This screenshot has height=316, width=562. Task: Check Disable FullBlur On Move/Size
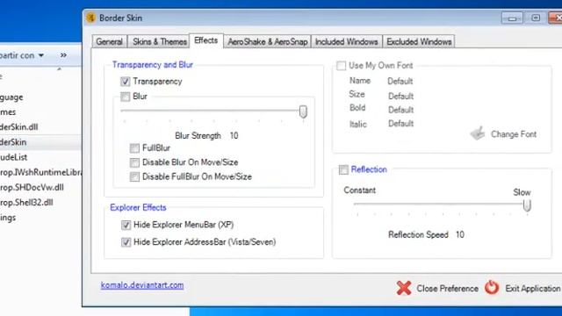[x=134, y=176]
